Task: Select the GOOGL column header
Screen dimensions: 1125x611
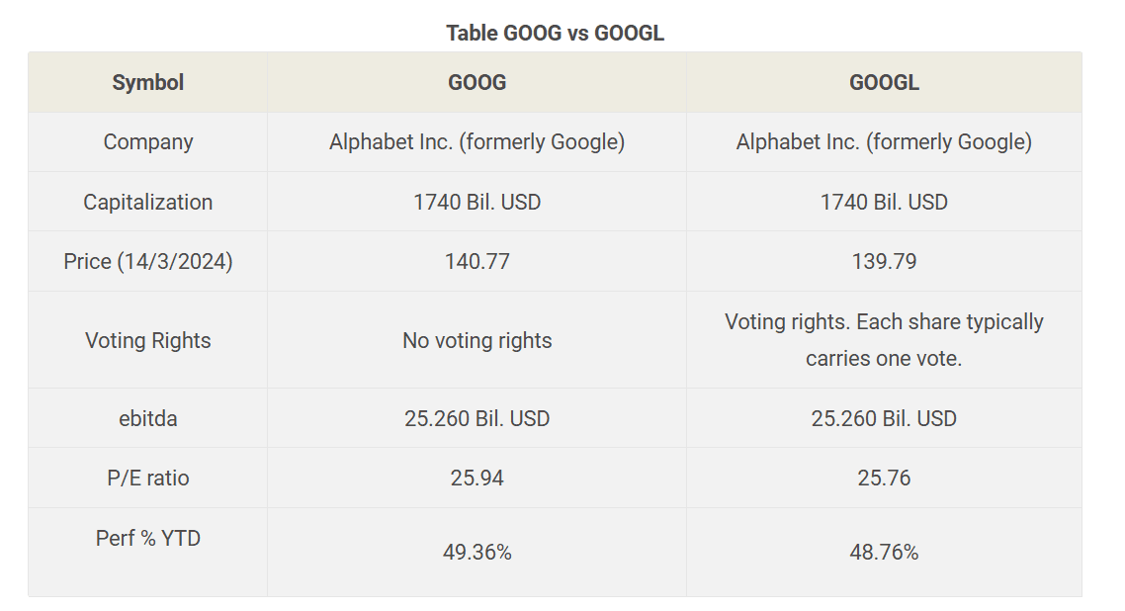Action: tap(884, 82)
